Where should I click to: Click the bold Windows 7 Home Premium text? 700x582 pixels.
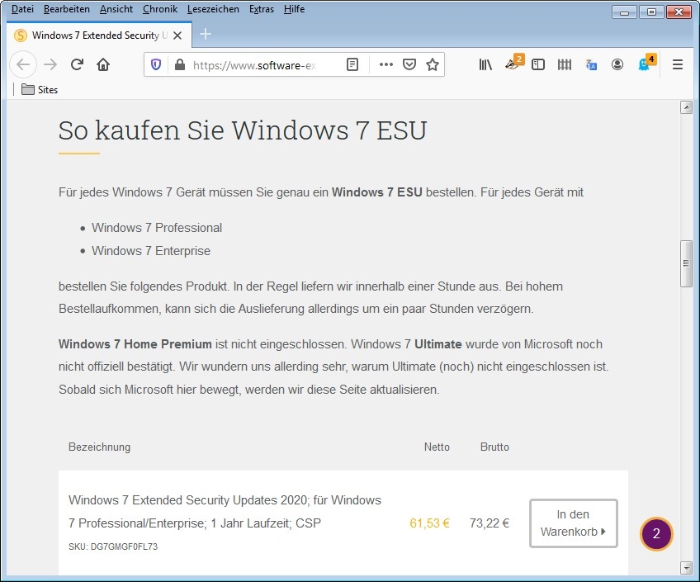135,344
